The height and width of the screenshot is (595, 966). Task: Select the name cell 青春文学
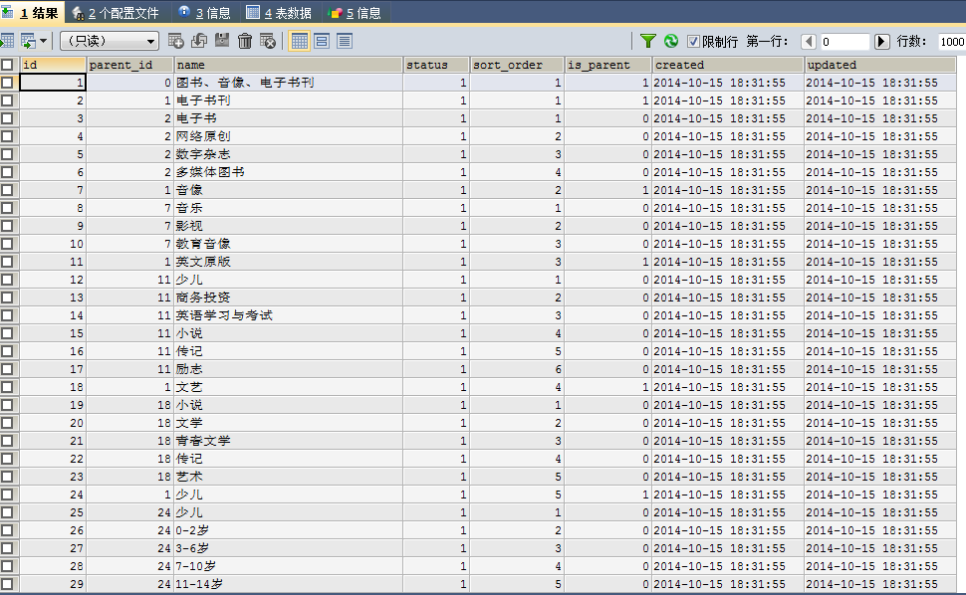coord(289,441)
